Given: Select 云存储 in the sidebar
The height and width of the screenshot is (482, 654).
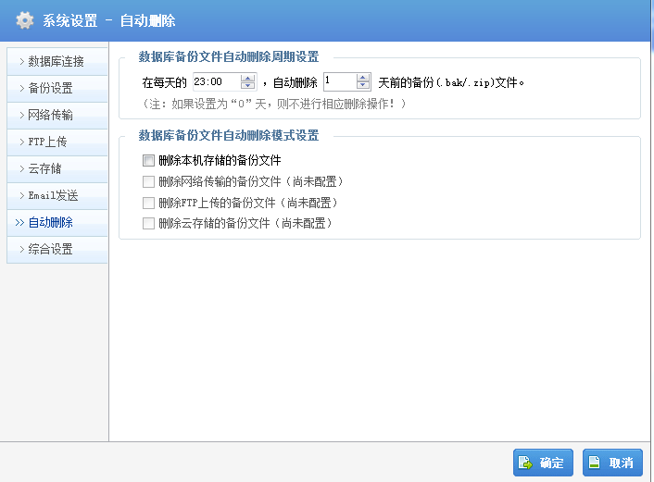Looking at the screenshot, I should point(57,168).
